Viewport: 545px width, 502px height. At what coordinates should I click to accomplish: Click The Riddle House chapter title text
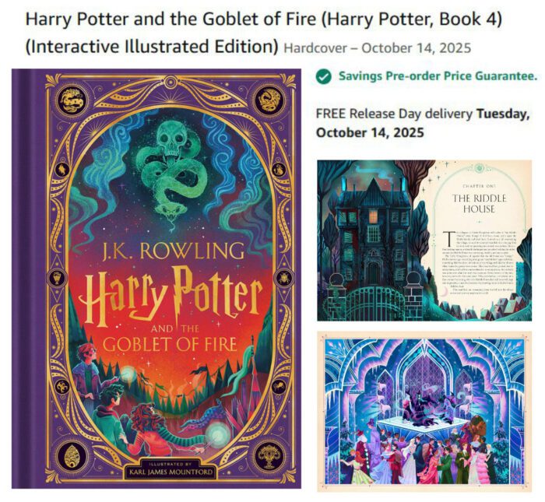(480, 204)
